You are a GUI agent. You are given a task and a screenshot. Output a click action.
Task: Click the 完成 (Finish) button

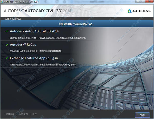click(142, 114)
